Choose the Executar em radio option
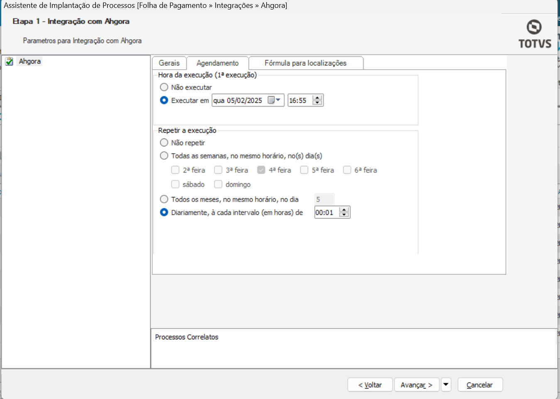Viewport: 560px width, 399px height. (x=164, y=100)
